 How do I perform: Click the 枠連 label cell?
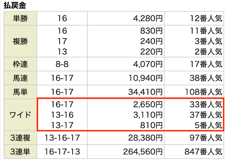(x=20, y=64)
